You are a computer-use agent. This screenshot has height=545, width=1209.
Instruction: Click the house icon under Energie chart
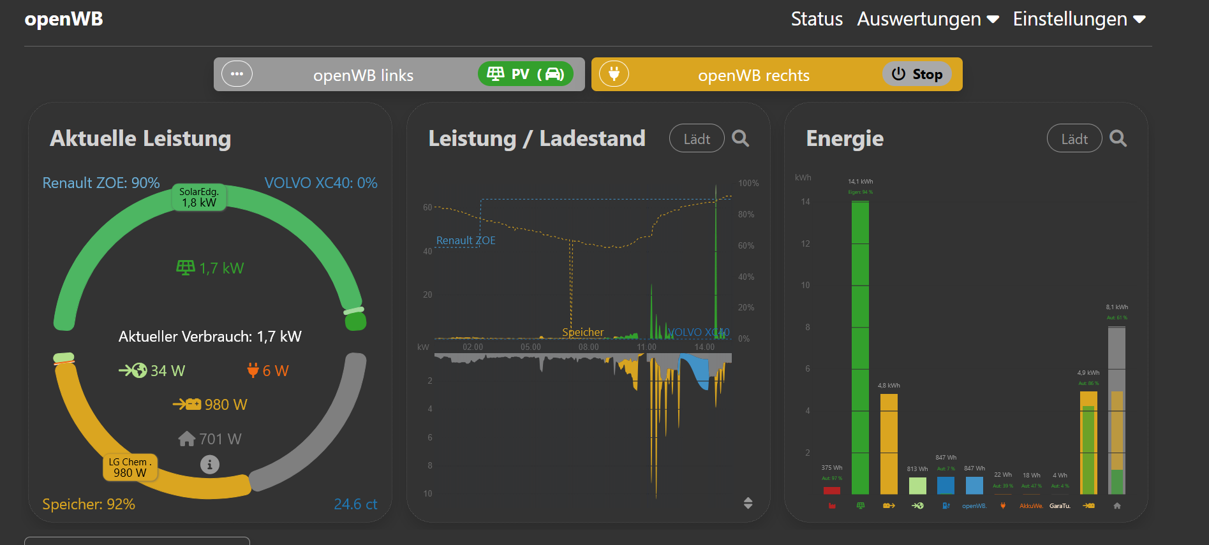point(1117,505)
